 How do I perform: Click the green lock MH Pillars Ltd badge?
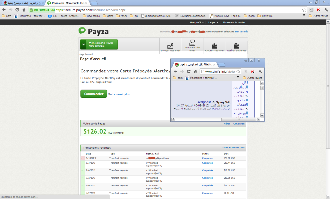tap(42, 10)
